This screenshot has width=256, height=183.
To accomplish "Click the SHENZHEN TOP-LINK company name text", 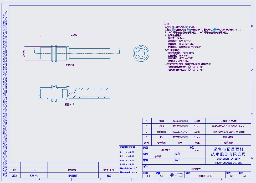I will 229,159.
